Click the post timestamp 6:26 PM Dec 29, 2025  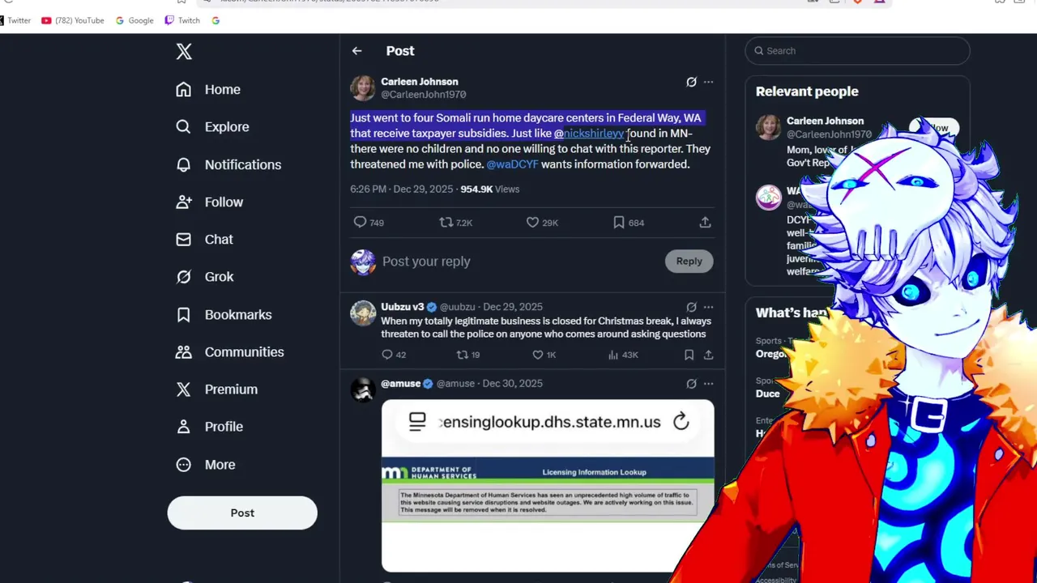(402, 189)
